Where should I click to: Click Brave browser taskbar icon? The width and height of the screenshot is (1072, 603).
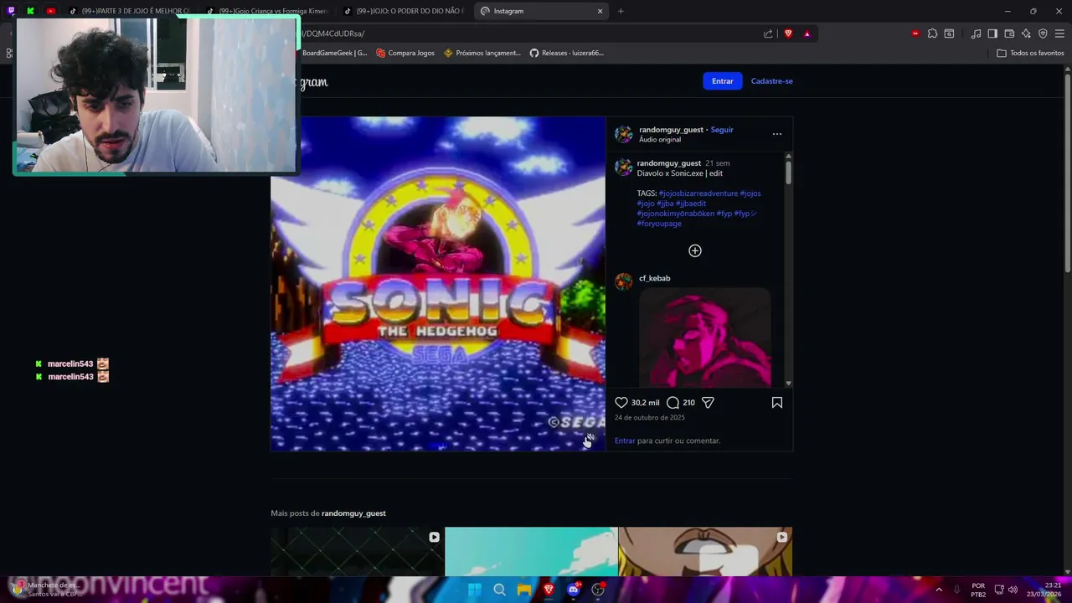[x=549, y=590]
